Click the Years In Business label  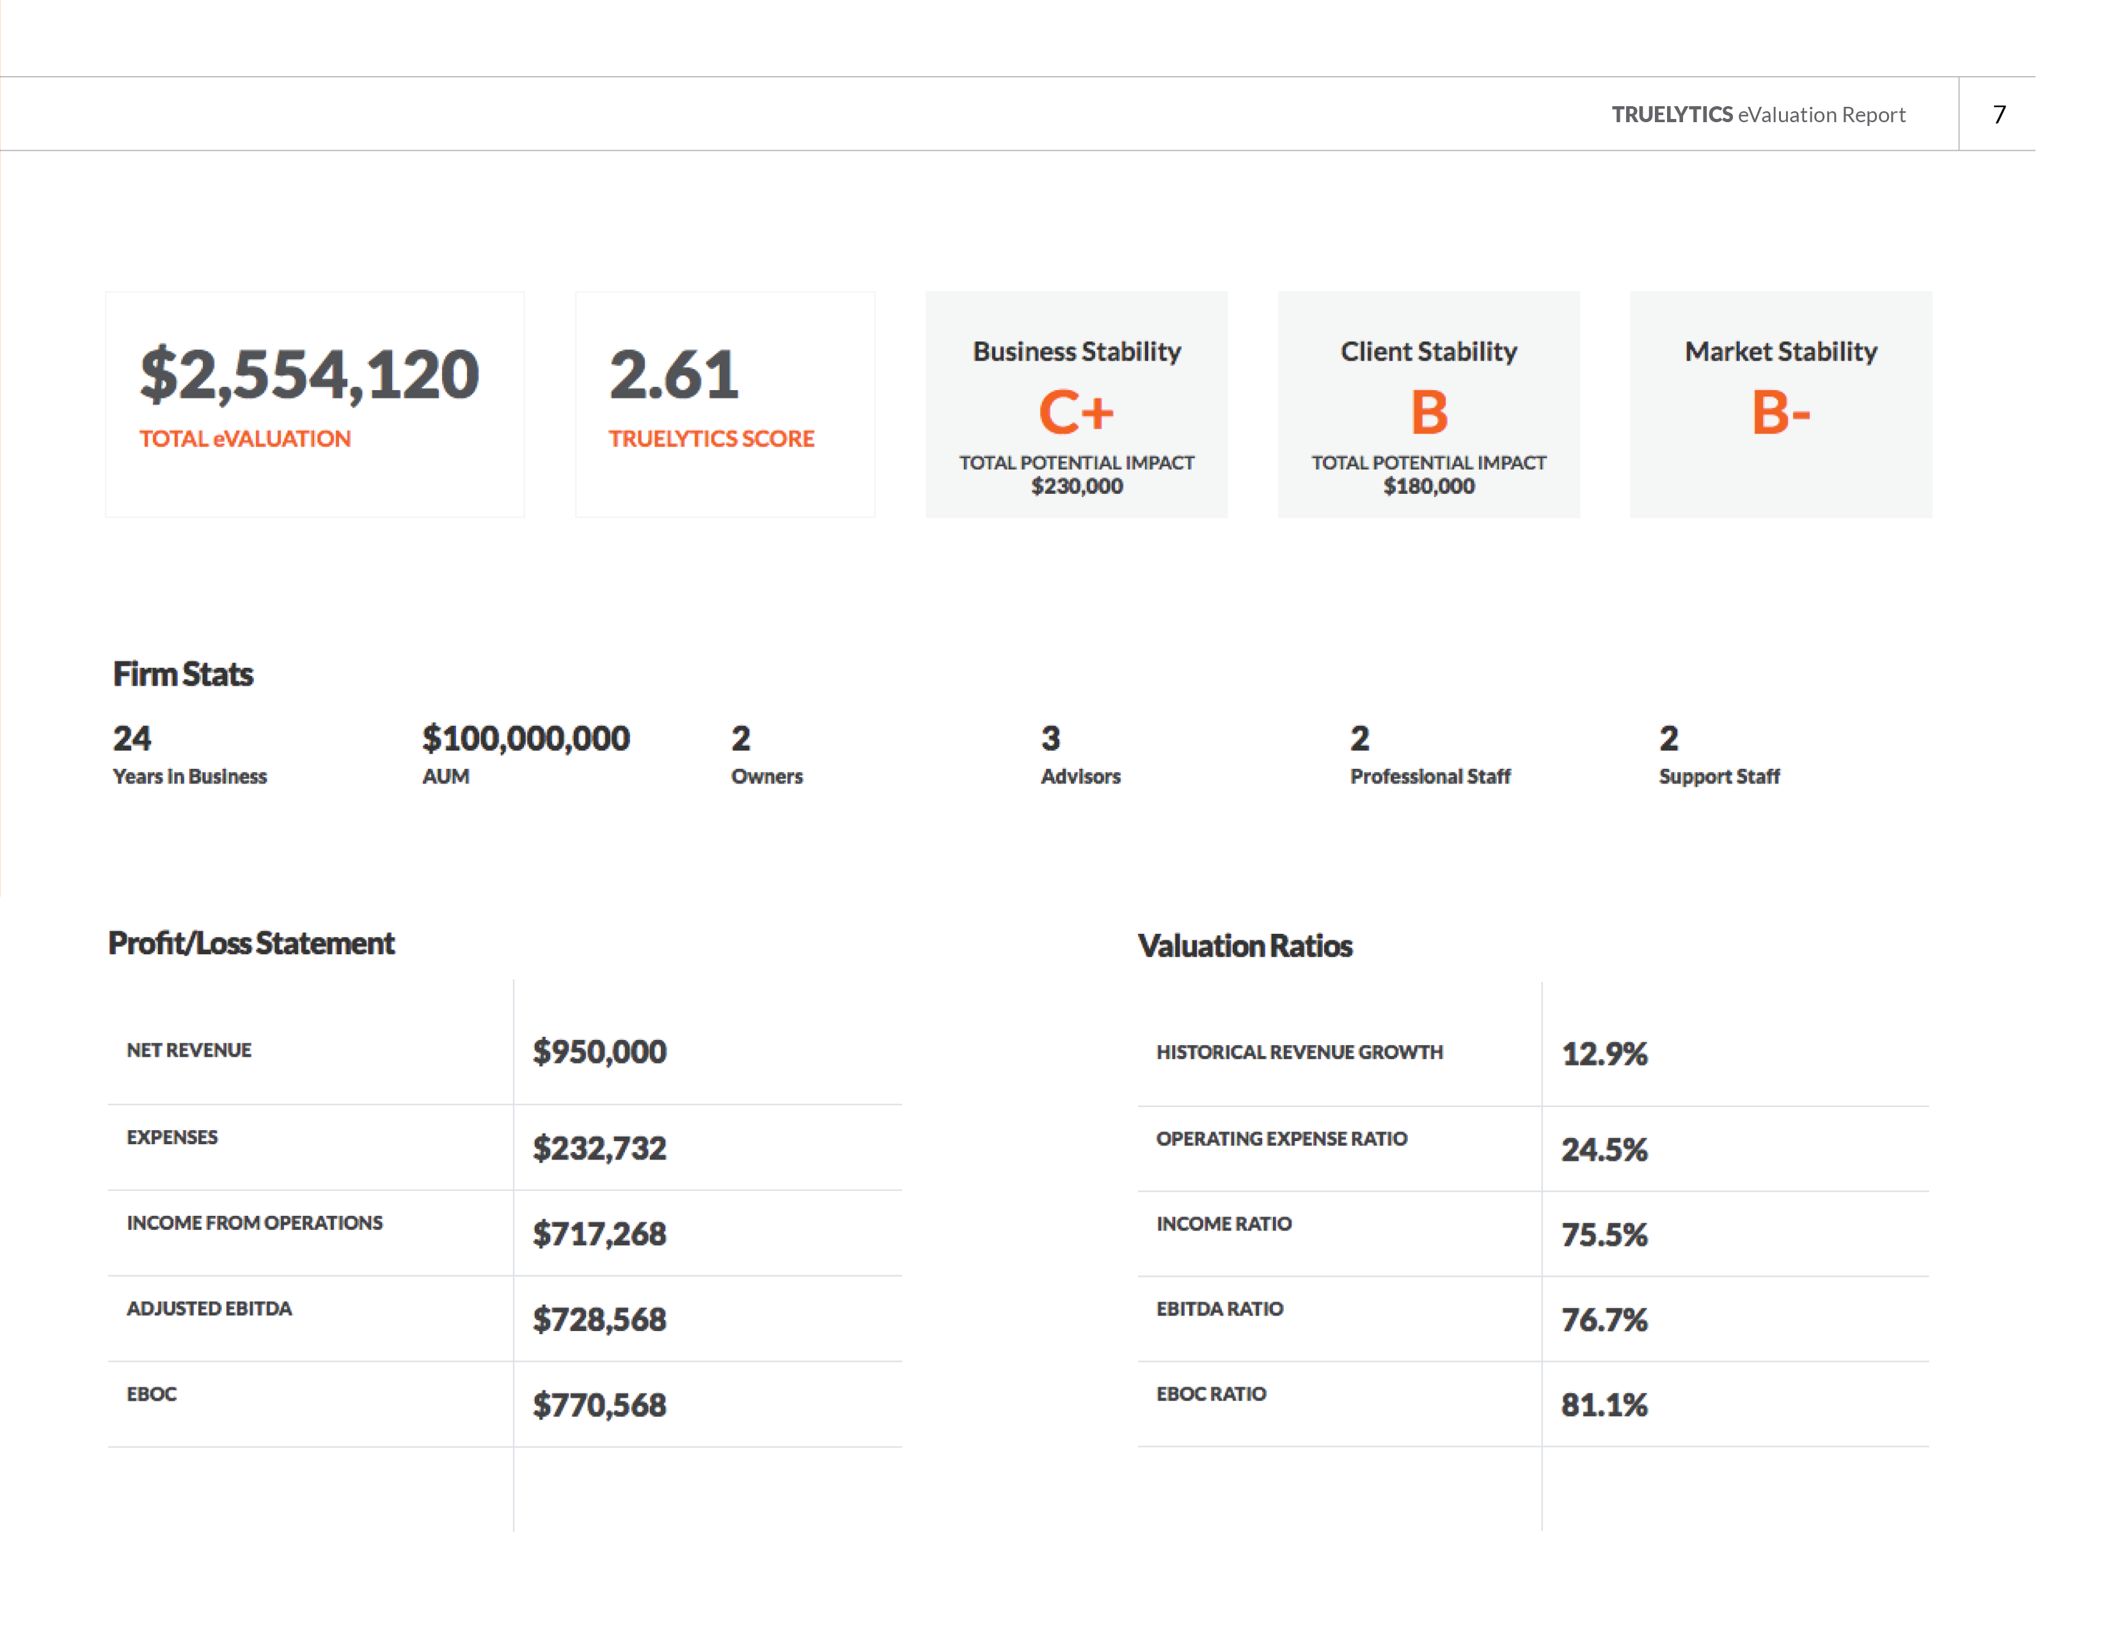coord(189,777)
